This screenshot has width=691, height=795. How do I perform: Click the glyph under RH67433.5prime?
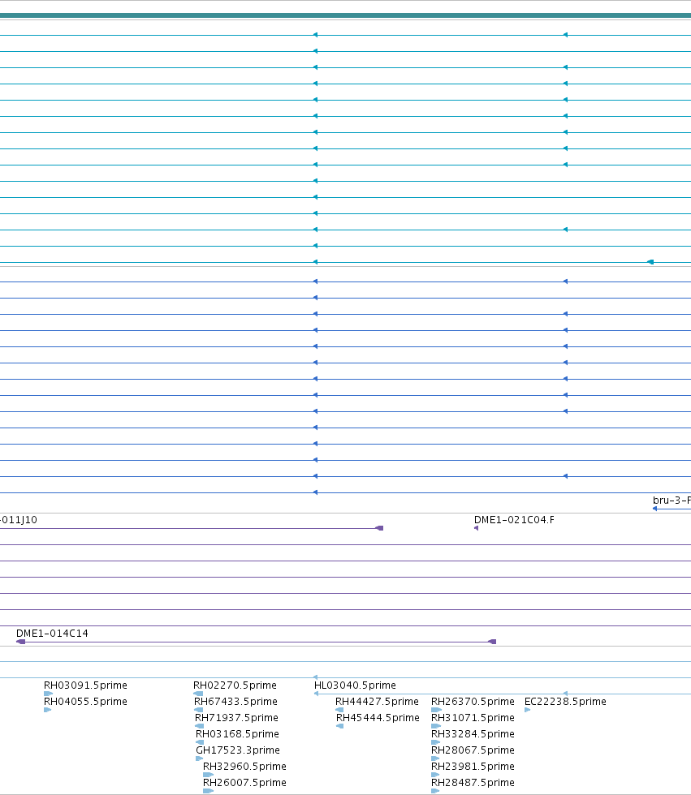(x=199, y=710)
